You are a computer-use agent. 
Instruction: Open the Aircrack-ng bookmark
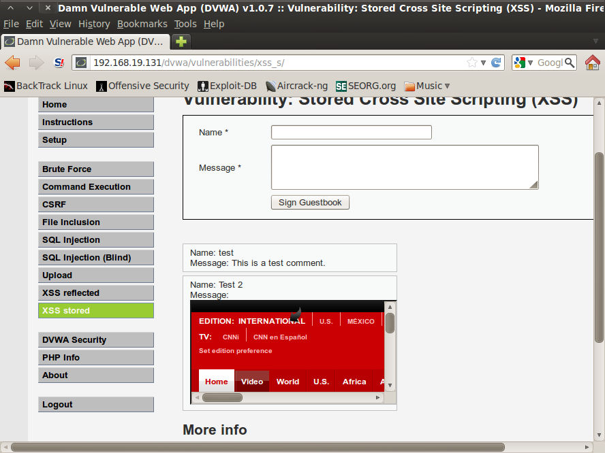pyautogui.click(x=297, y=86)
